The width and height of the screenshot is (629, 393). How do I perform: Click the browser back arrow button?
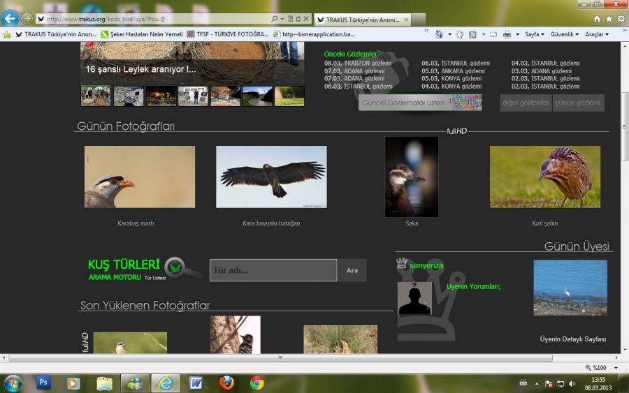10,19
